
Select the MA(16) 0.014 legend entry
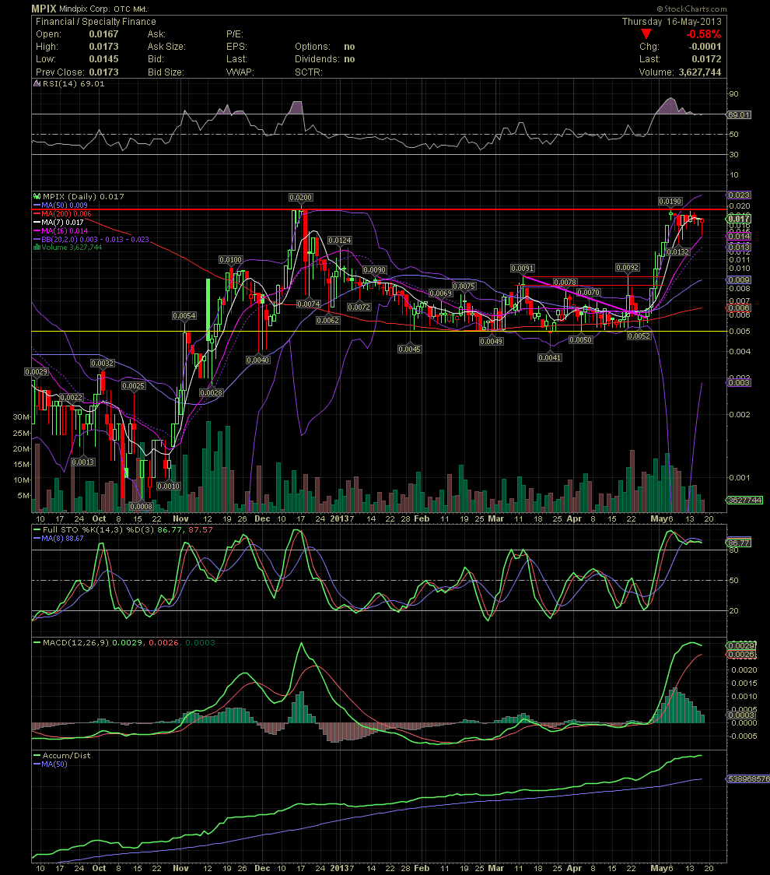point(60,230)
